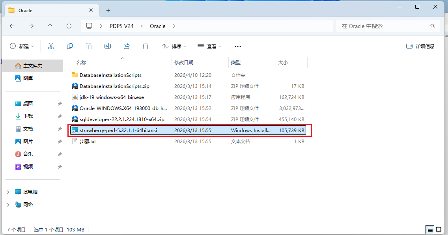Expand the 此电脑 tree node
Viewport: 448px width, 235px height.
pyautogui.click(x=8, y=192)
